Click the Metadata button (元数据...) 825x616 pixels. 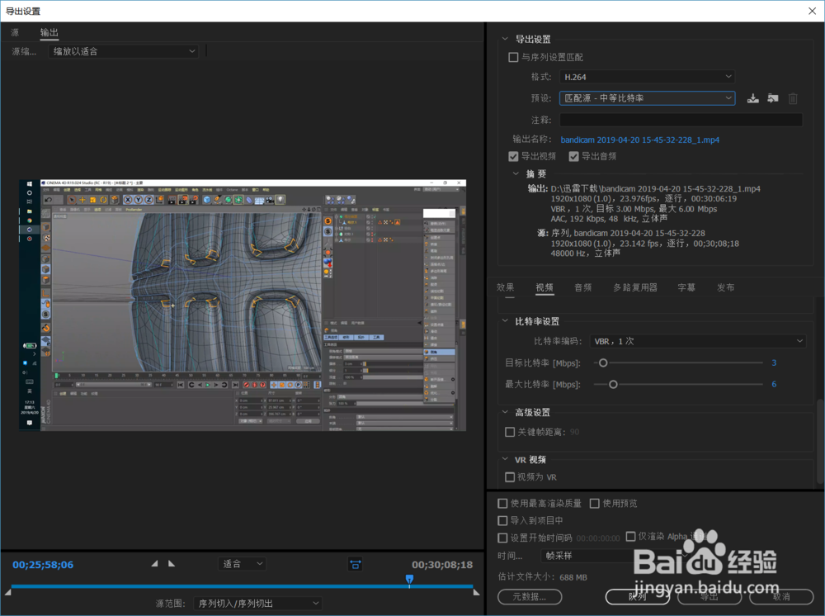click(x=530, y=596)
